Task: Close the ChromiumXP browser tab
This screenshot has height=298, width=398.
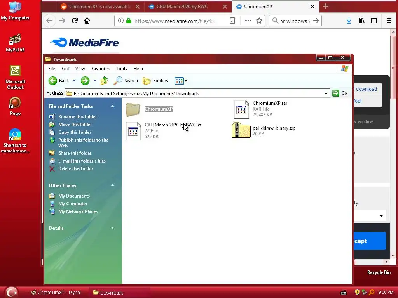Action: (312, 7)
